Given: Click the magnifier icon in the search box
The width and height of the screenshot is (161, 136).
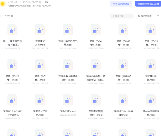Looking at the screenshot, I should coord(113,16).
